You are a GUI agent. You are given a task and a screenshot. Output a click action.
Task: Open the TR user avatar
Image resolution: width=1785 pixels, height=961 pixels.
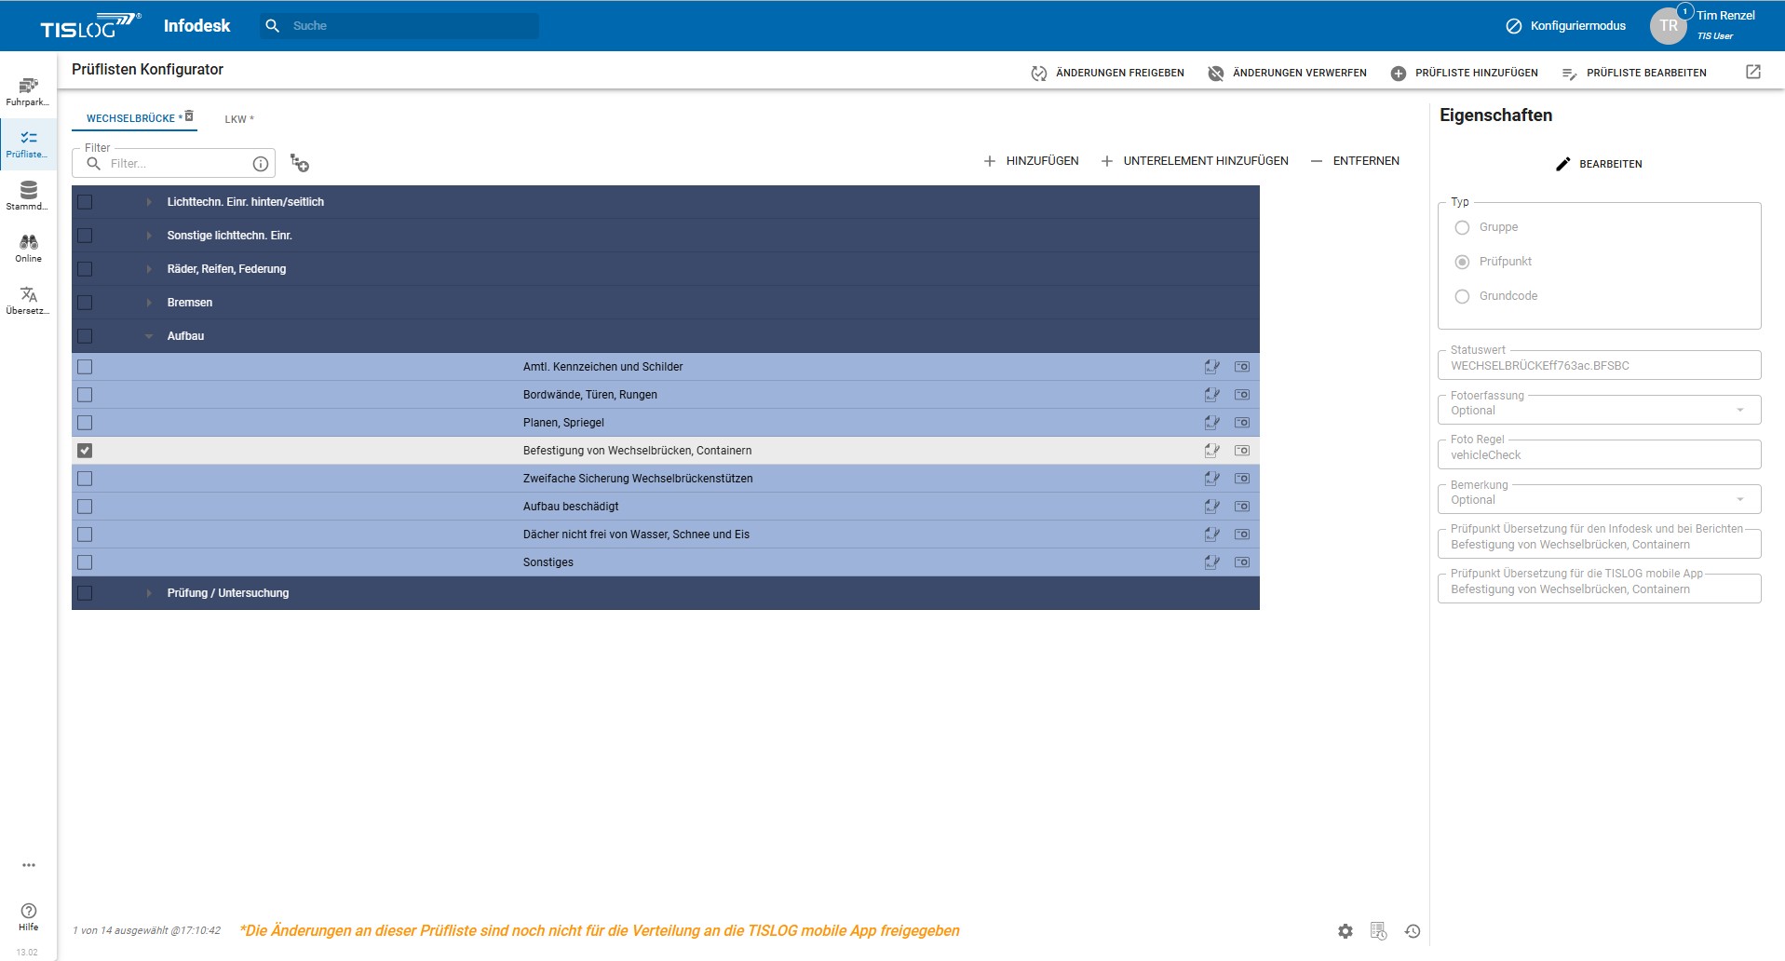click(x=1669, y=26)
